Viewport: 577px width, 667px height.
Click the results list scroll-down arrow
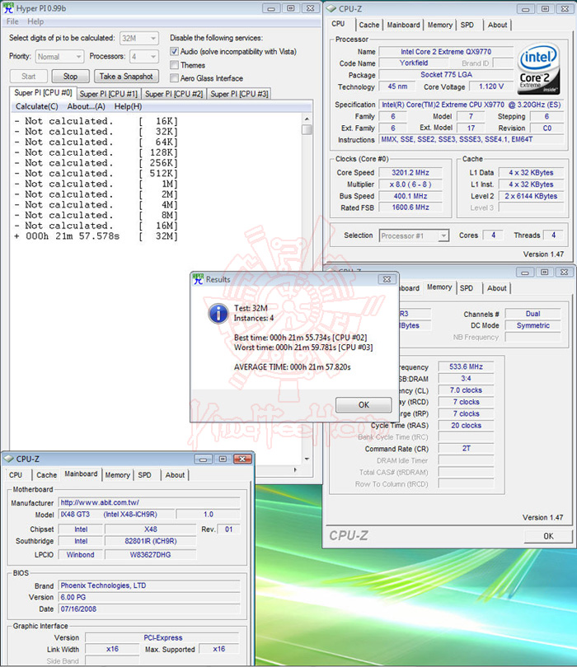point(307,459)
